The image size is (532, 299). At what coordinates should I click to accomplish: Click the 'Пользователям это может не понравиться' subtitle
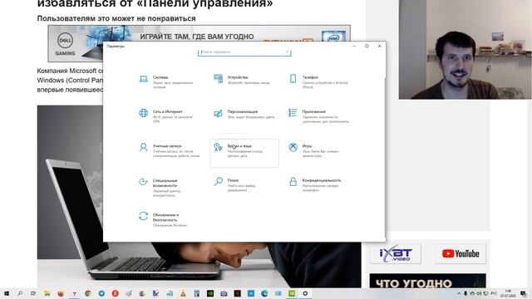pos(116,18)
